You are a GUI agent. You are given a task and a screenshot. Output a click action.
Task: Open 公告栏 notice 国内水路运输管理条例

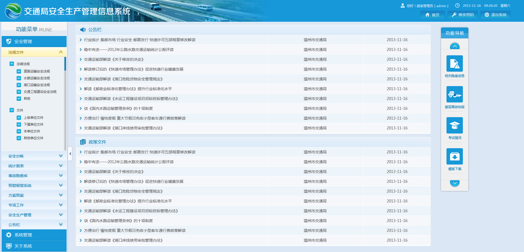pos(118,108)
